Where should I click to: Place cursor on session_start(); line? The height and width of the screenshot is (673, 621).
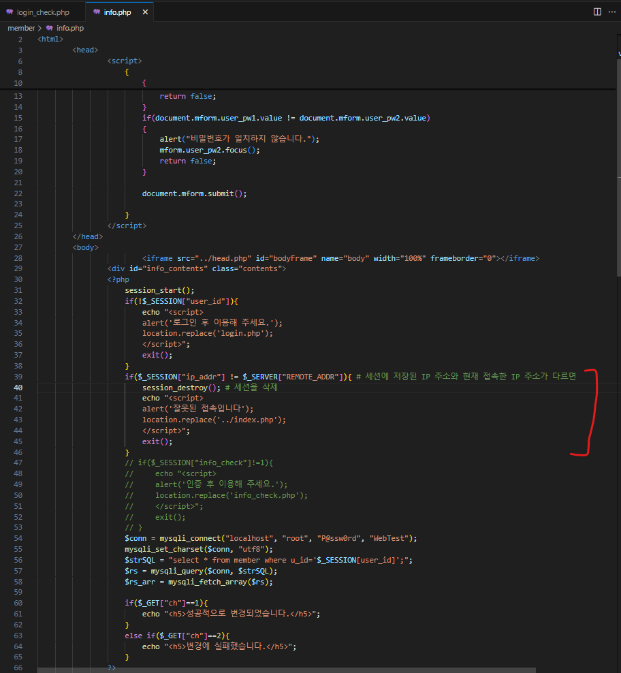159,291
